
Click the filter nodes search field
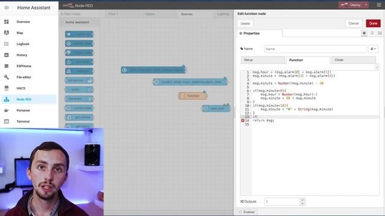point(79,14)
